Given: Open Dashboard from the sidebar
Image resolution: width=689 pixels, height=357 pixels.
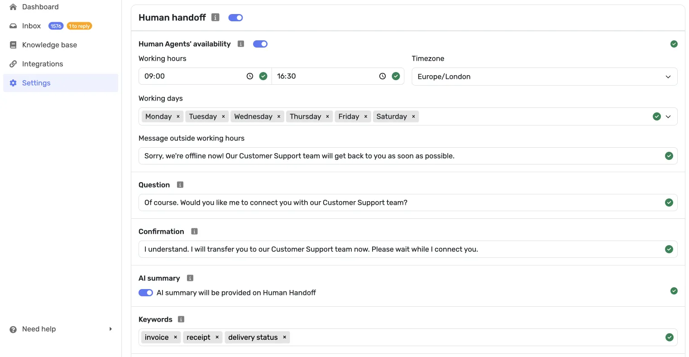Looking at the screenshot, I should [61, 7].
